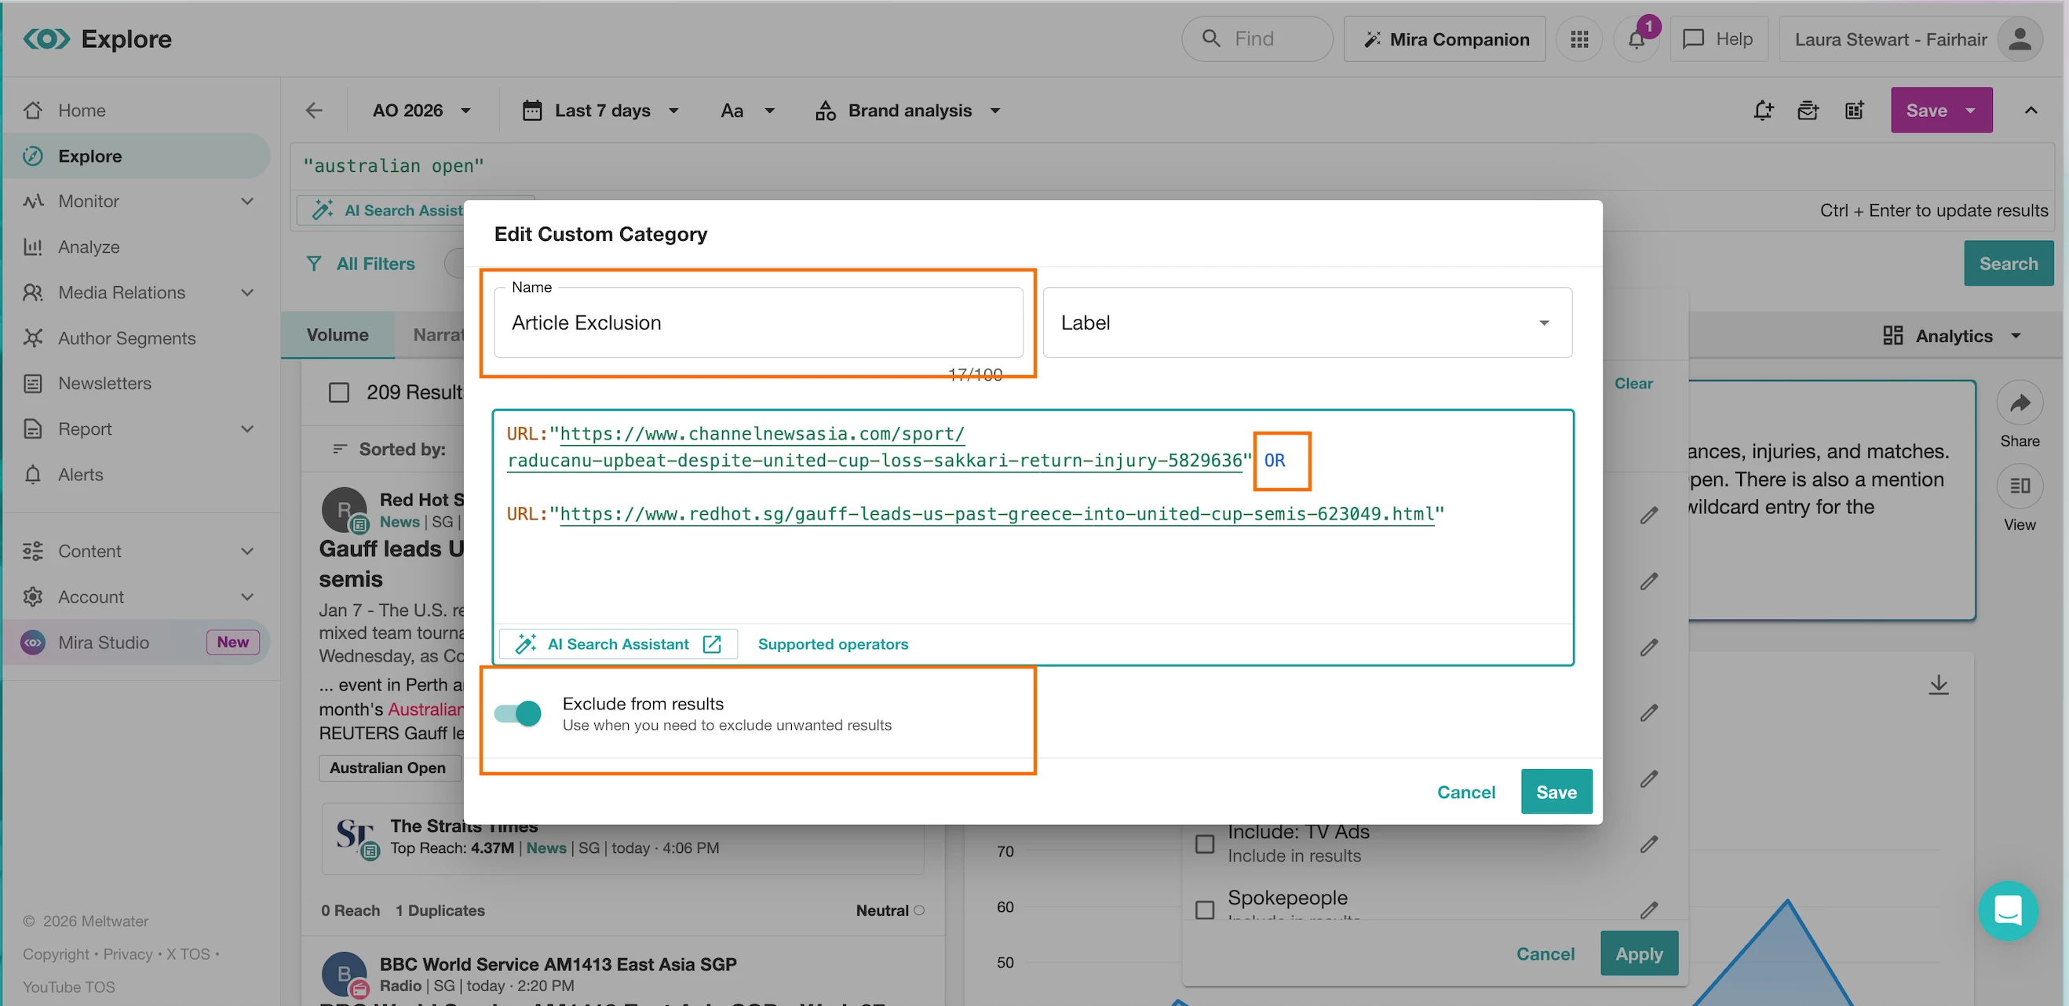Image resolution: width=2069 pixels, height=1006 pixels.
Task: Open the Supported operators link
Action: pyautogui.click(x=833, y=644)
